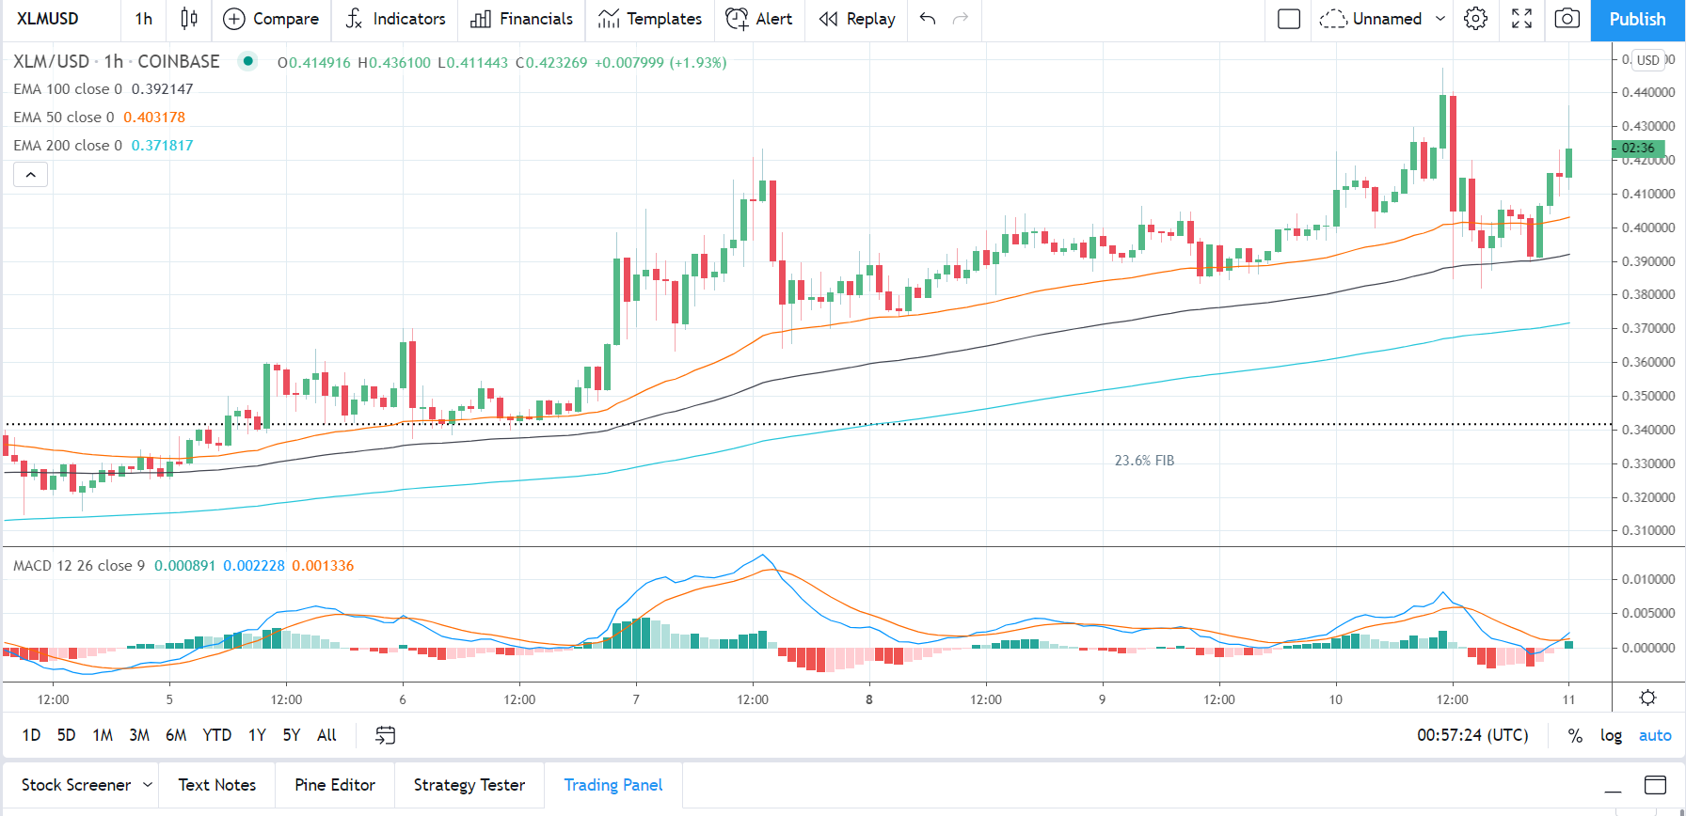Open price scale settings gear near time axis

click(x=1647, y=698)
